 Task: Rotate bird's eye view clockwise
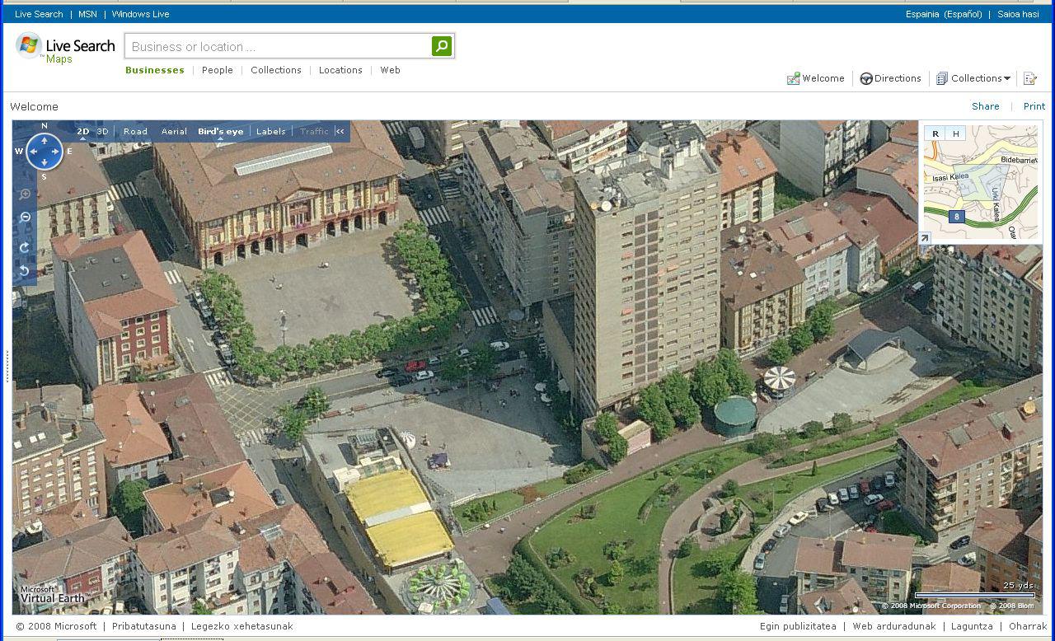[x=25, y=247]
